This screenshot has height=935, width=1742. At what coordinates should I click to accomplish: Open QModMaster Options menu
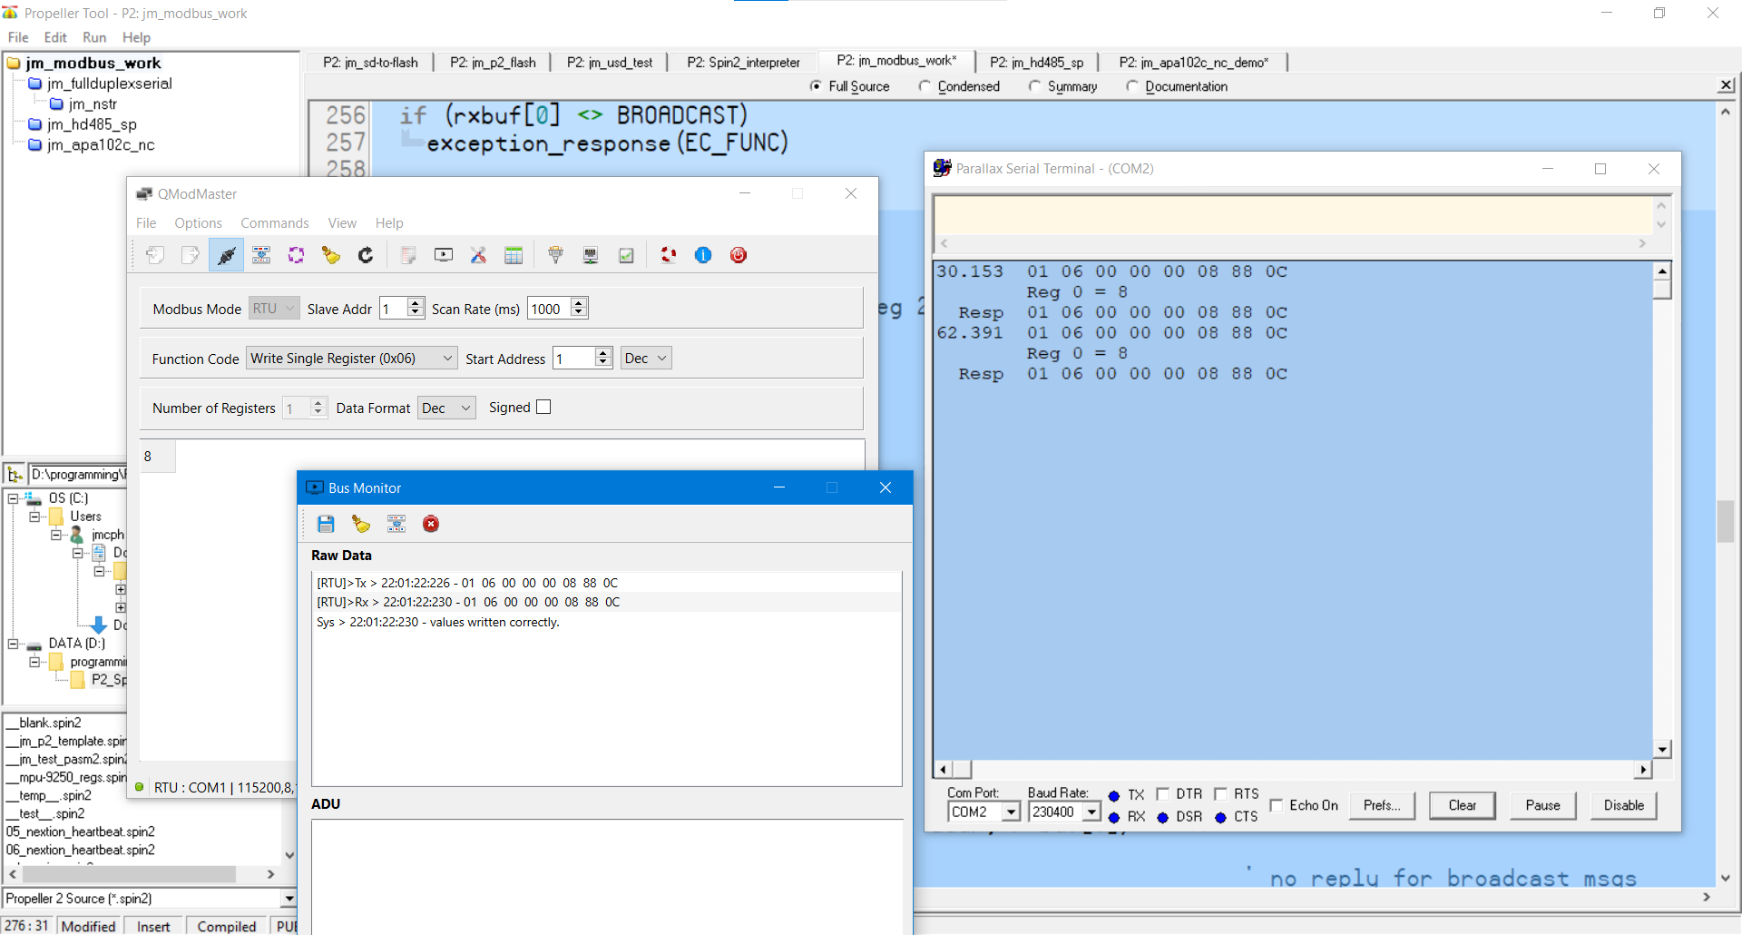(198, 223)
